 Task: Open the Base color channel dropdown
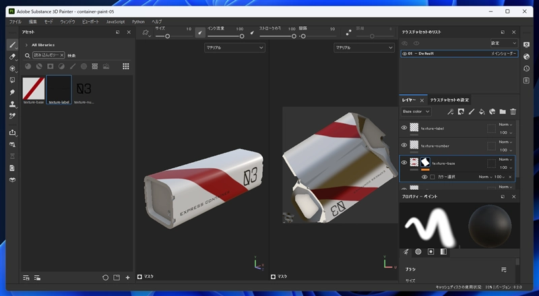point(415,112)
